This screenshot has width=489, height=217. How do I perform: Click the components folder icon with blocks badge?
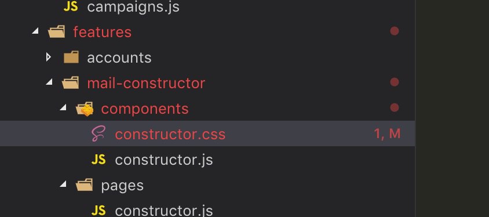pyautogui.click(x=85, y=108)
